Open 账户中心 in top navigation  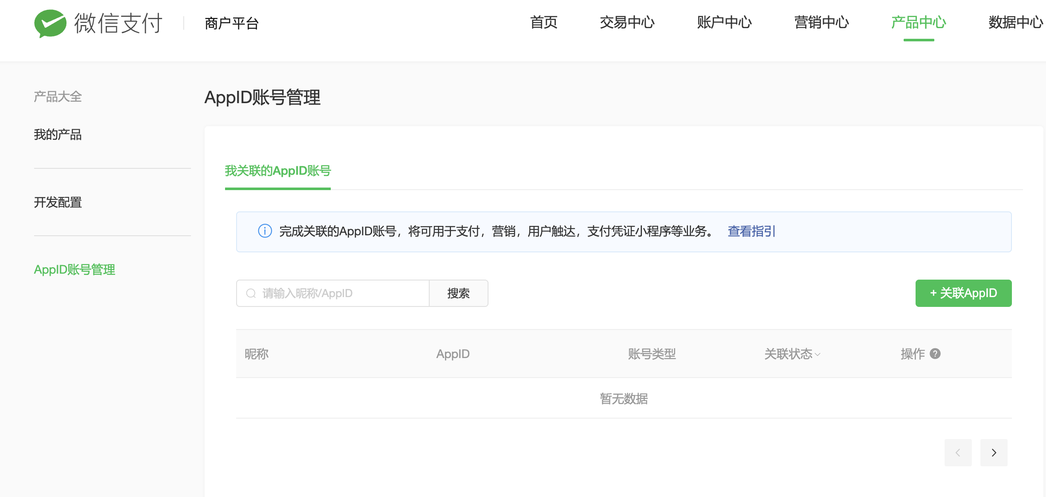pyautogui.click(x=724, y=23)
